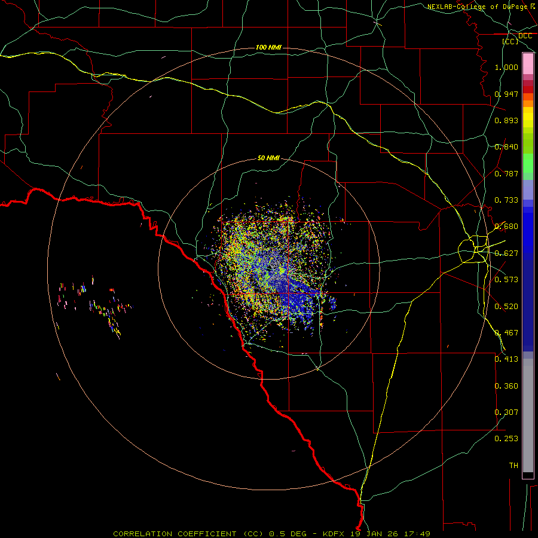Select the 0.573 scale value
This screenshot has height=538, width=538.
point(506,280)
